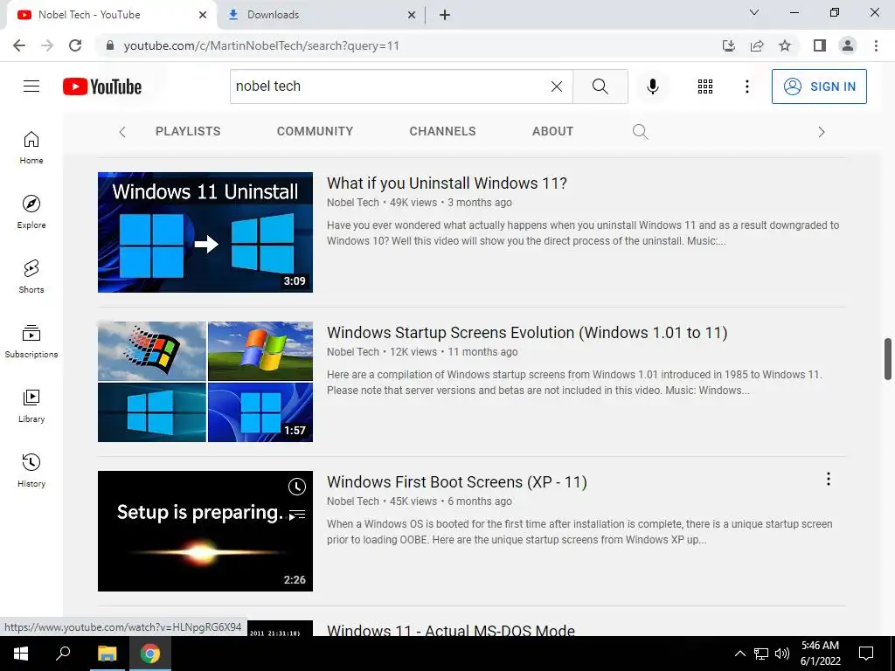Click the magnifier search button
The height and width of the screenshot is (671, 895).
[x=600, y=86]
